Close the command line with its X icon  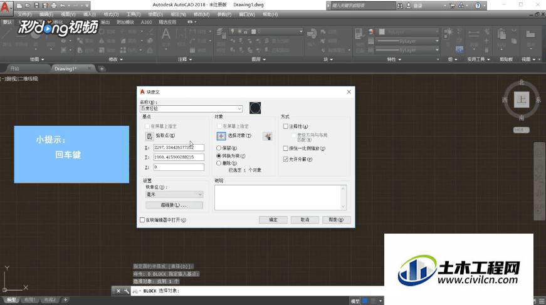(118, 291)
